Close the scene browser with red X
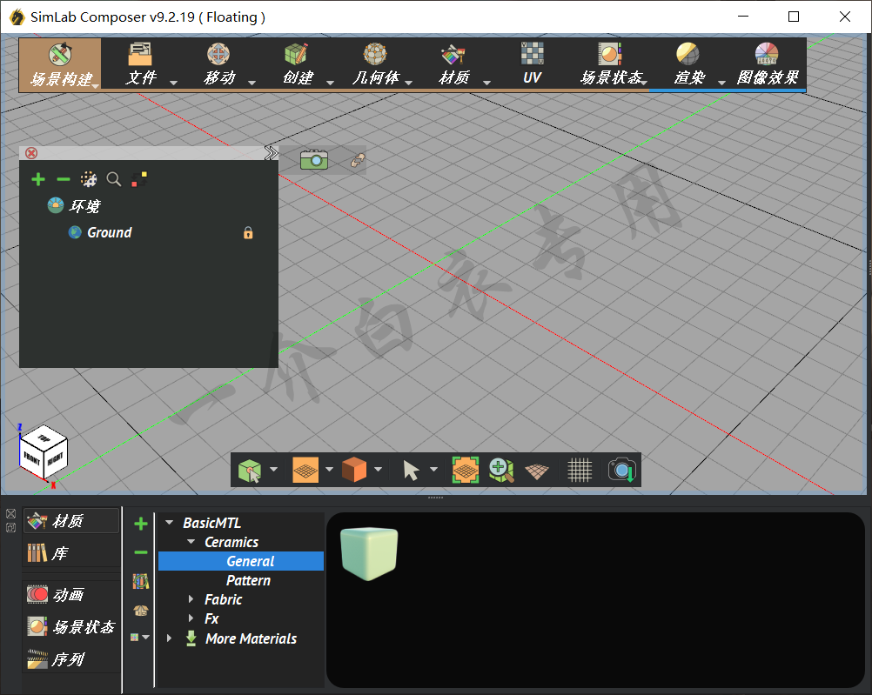The width and height of the screenshot is (872, 695). pos(31,153)
